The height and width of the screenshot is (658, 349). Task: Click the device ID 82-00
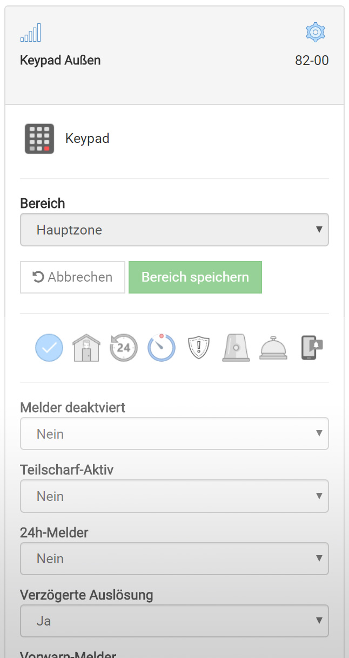[312, 61]
